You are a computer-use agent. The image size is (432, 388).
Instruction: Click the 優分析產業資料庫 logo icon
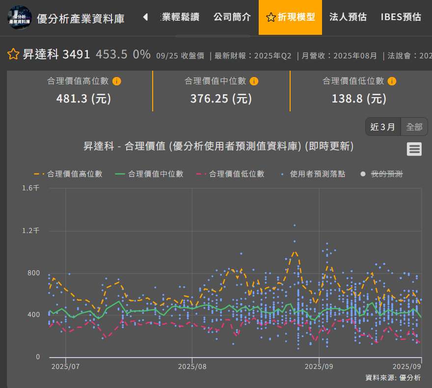pyautogui.click(x=19, y=18)
